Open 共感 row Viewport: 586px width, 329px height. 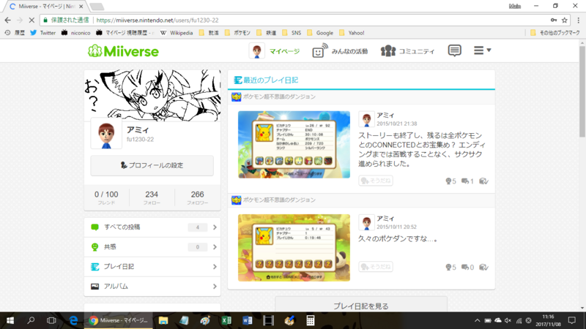point(152,247)
